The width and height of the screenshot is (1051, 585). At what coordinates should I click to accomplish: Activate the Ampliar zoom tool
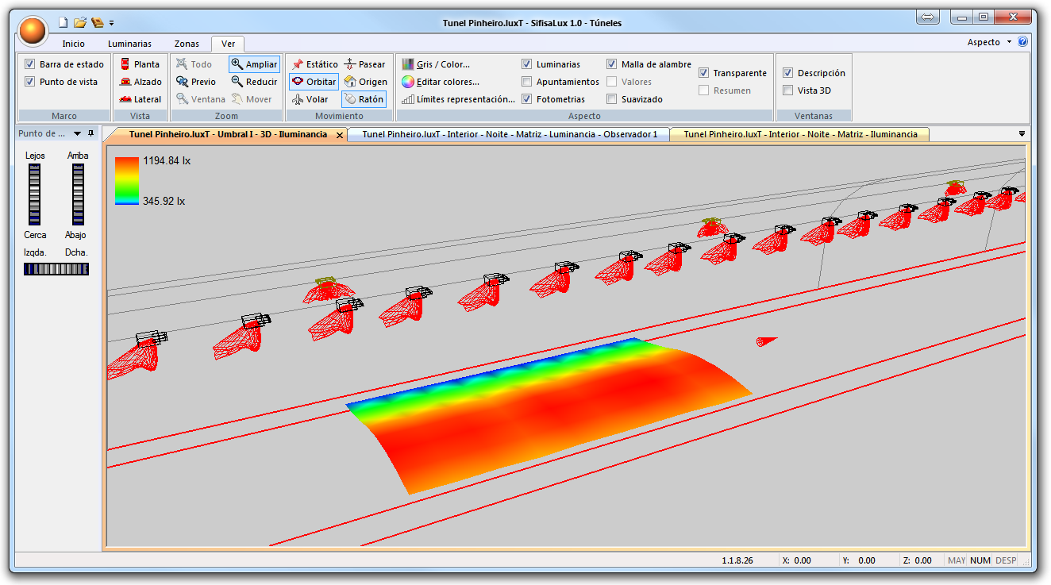254,64
